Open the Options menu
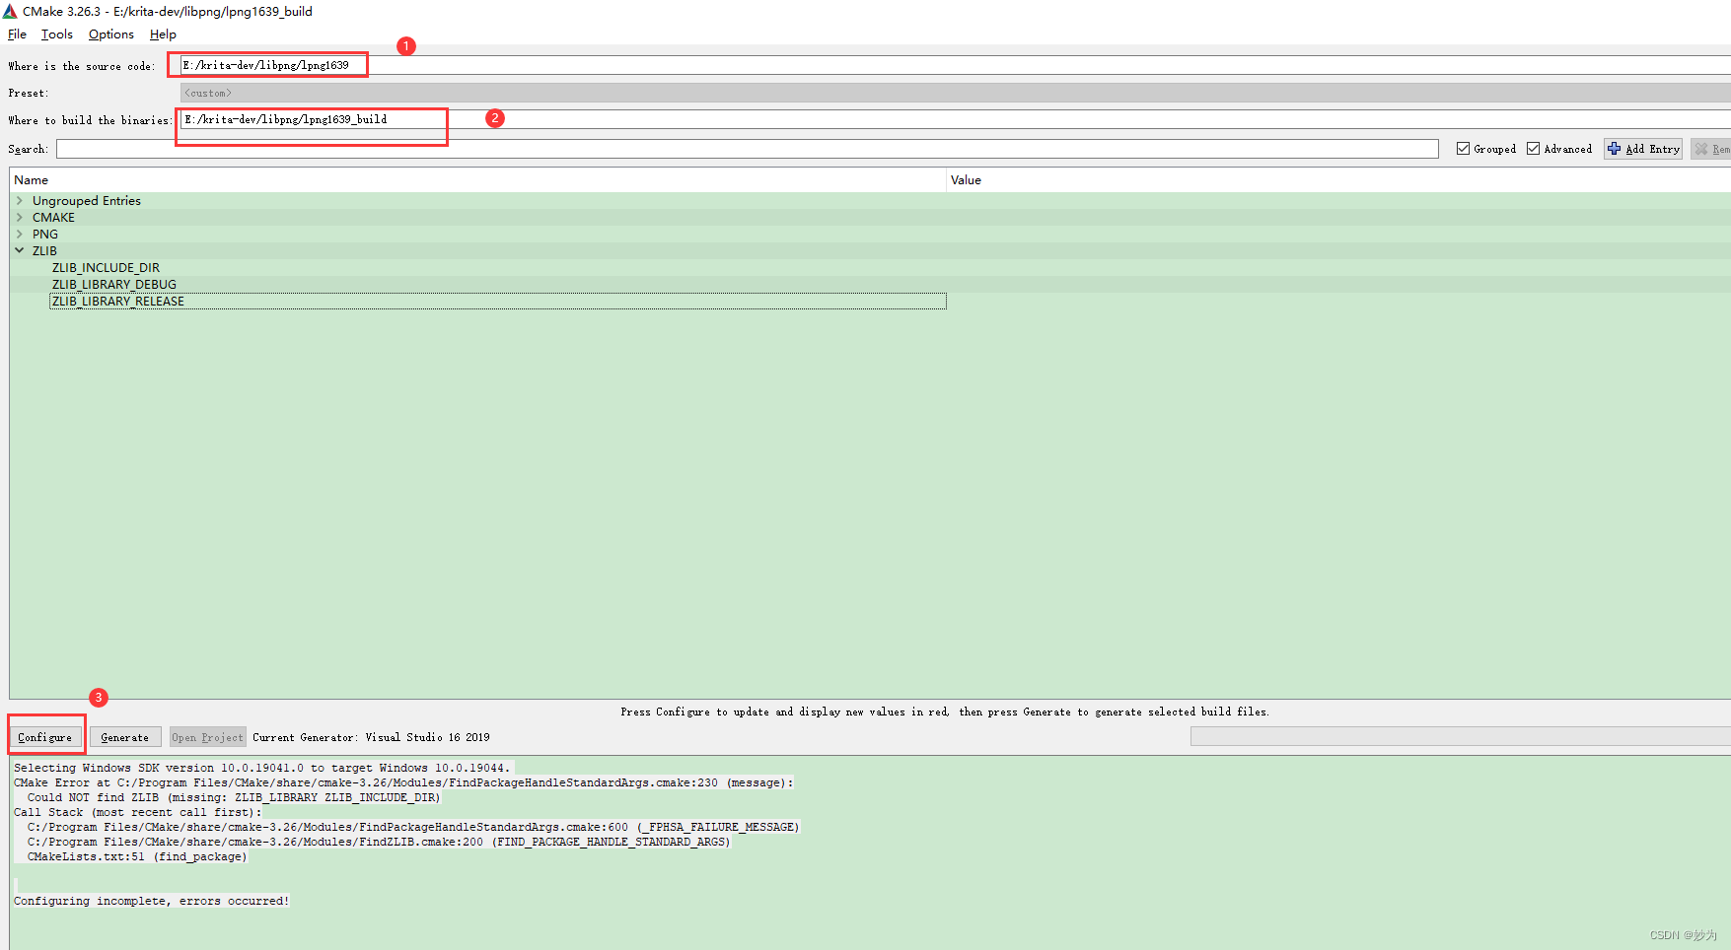Image resolution: width=1731 pixels, height=950 pixels. [x=110, y=34]
